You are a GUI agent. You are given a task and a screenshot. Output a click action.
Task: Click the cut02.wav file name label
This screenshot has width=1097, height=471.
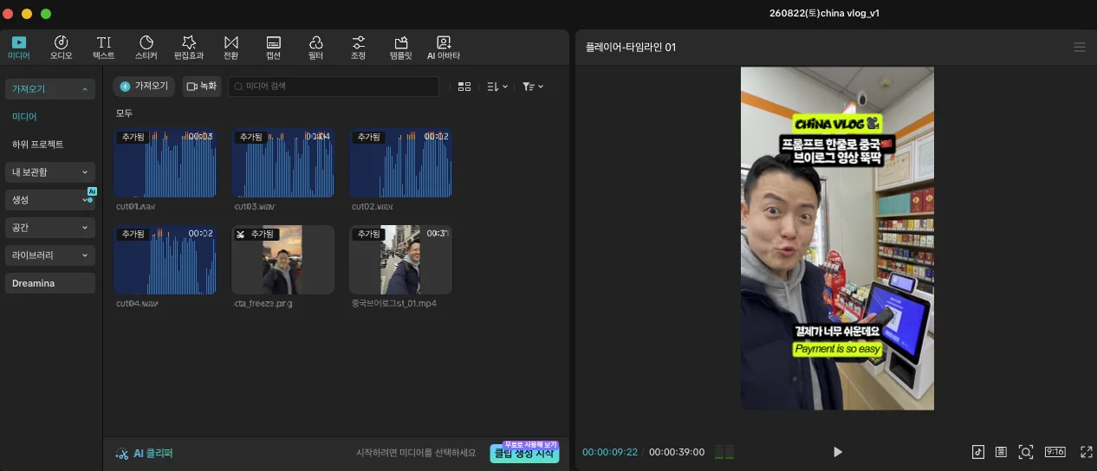click(x=373, y=208)
